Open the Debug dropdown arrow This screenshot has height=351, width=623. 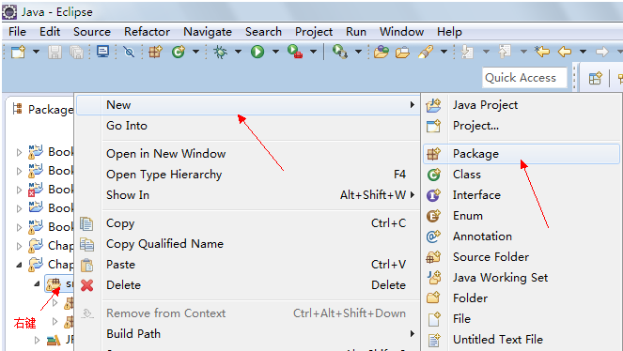238,52
